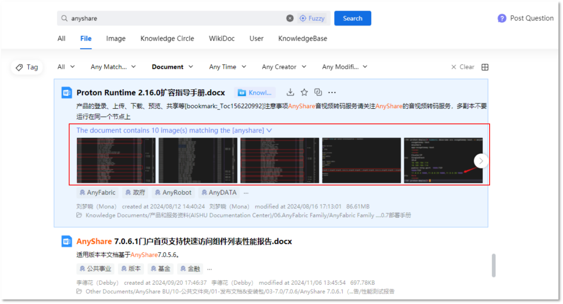The height and width of the screenshot is (304, 563).
Task: Select the 基金 tag
Action: [160, 269]
